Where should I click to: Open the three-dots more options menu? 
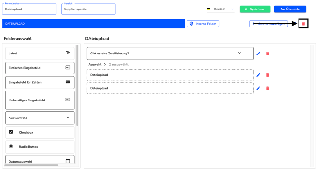coord(312,9)
